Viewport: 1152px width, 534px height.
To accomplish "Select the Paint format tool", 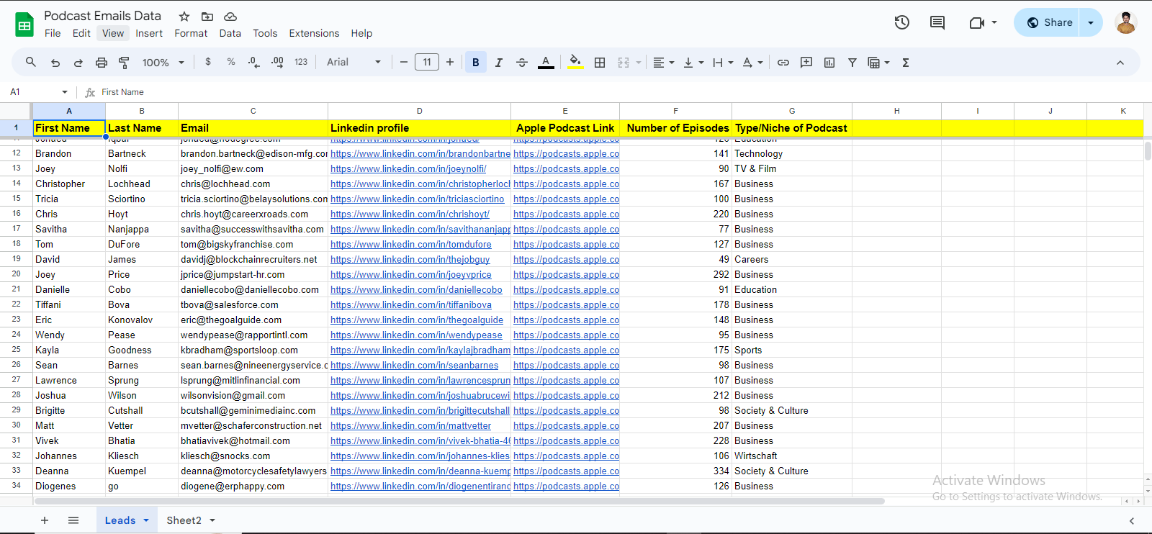I will click(x=124, y=63).
